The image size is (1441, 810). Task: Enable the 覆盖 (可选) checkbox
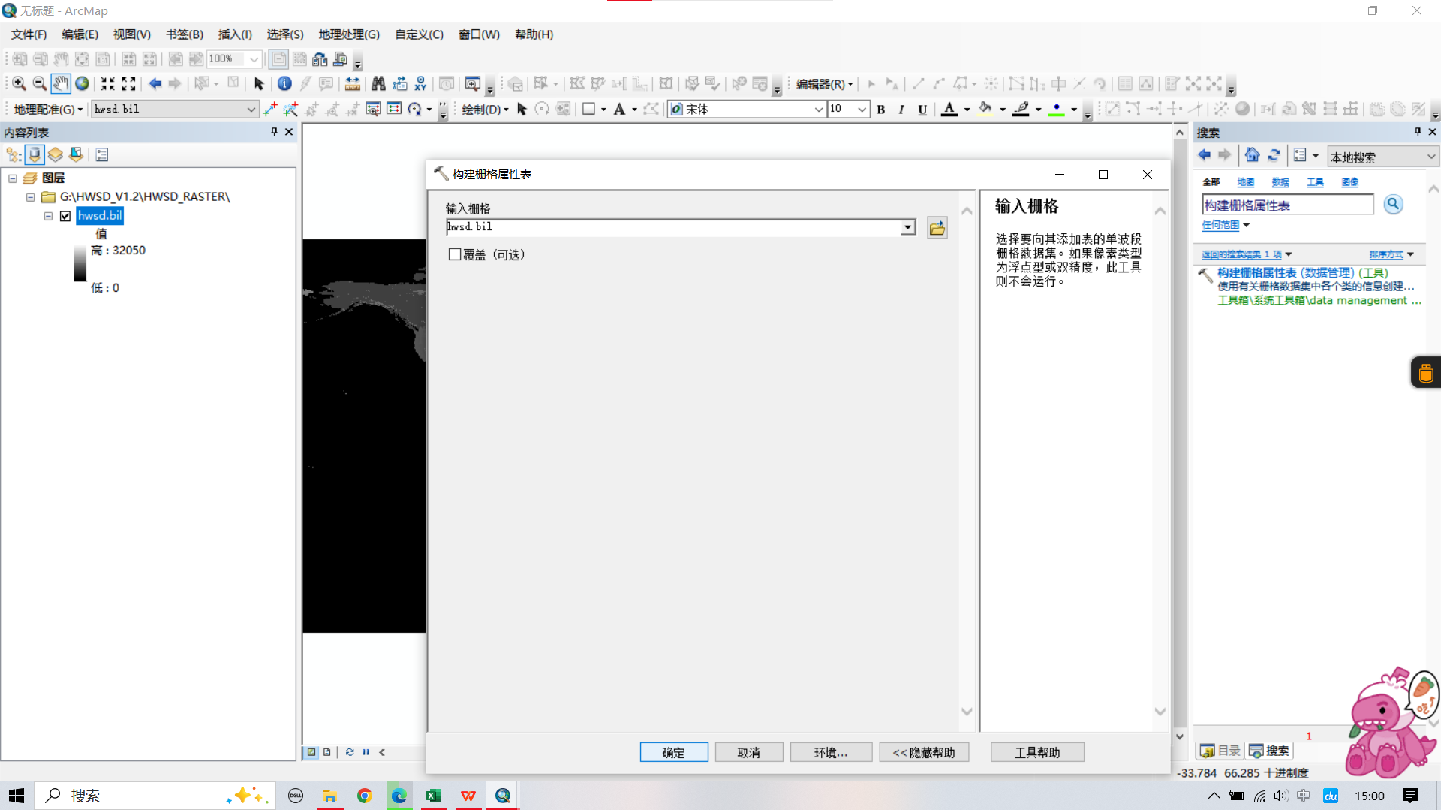tap(455, 254)
